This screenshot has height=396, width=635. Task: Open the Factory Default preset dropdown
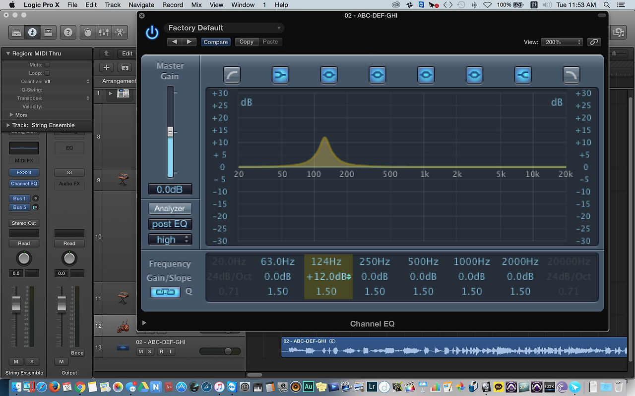coord(224,28)
